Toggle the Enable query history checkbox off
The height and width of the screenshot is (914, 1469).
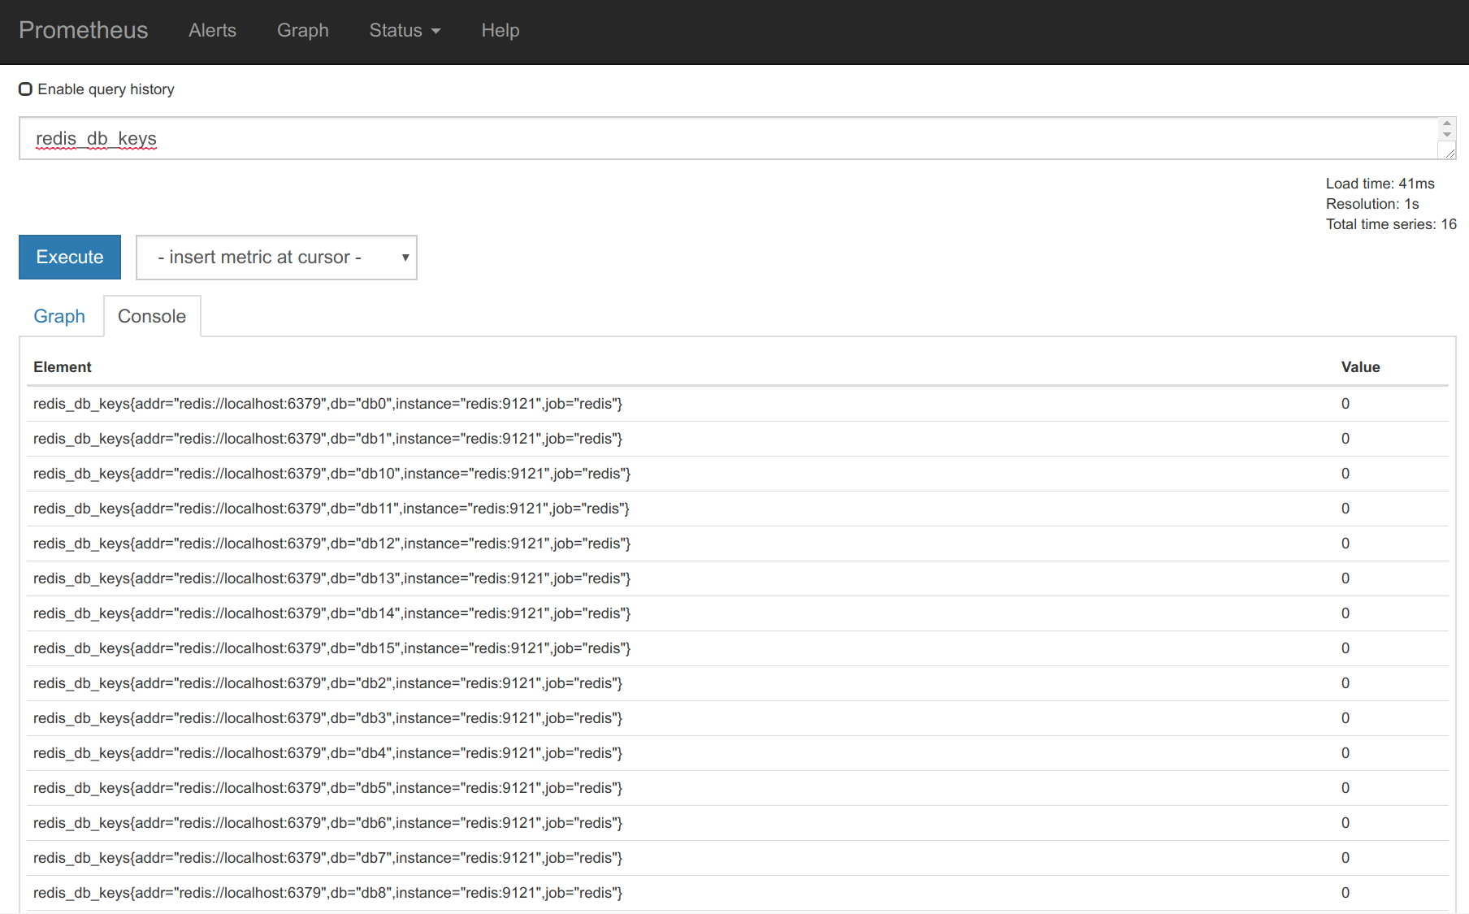pos(25,89)
